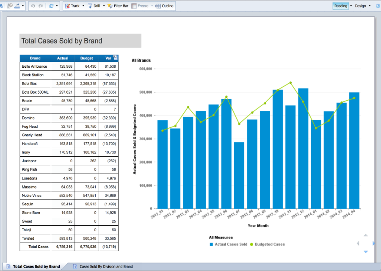Select the Irony brand cell

coord(35,152)
